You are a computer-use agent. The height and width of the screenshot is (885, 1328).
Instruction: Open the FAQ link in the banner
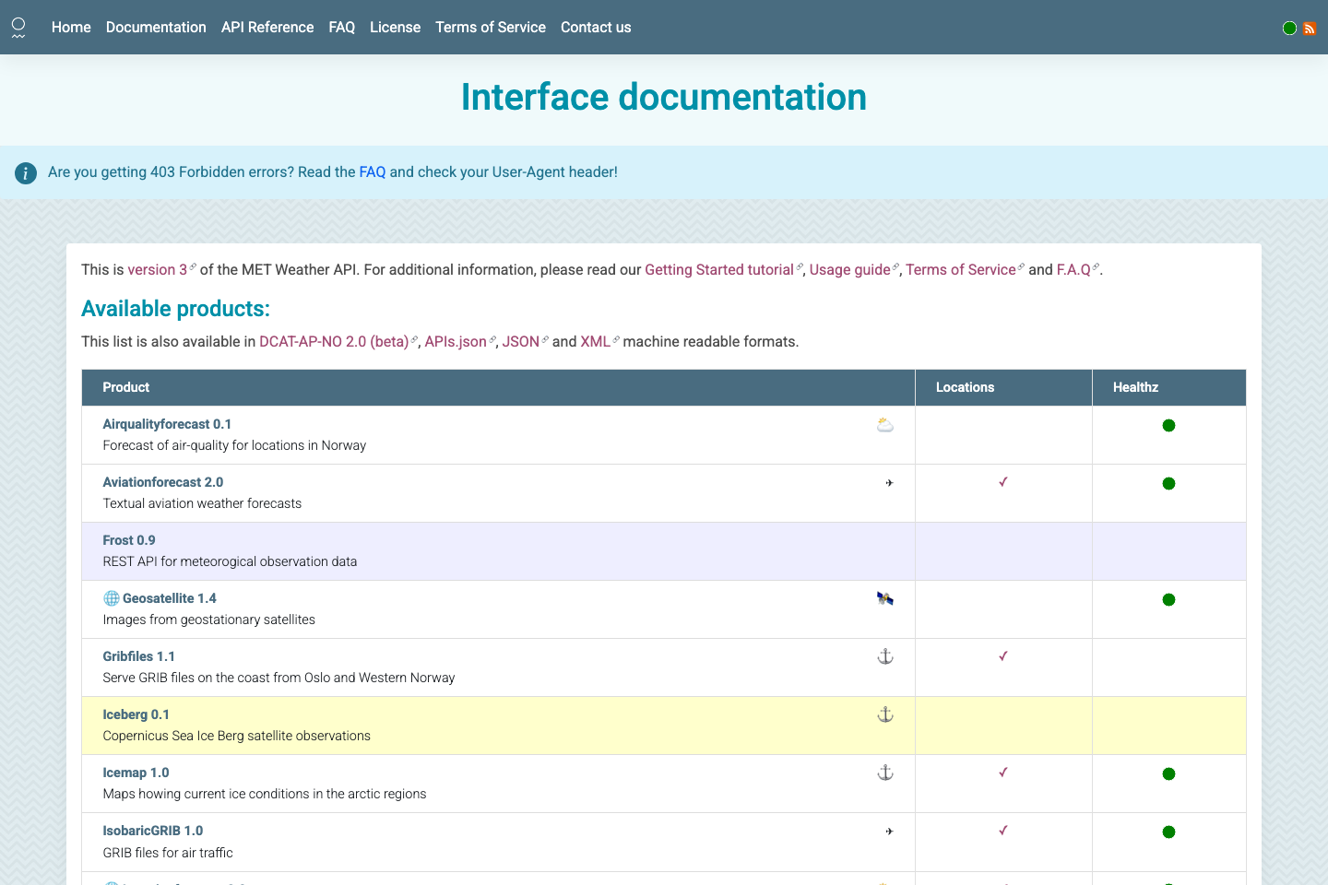(373, 171)
